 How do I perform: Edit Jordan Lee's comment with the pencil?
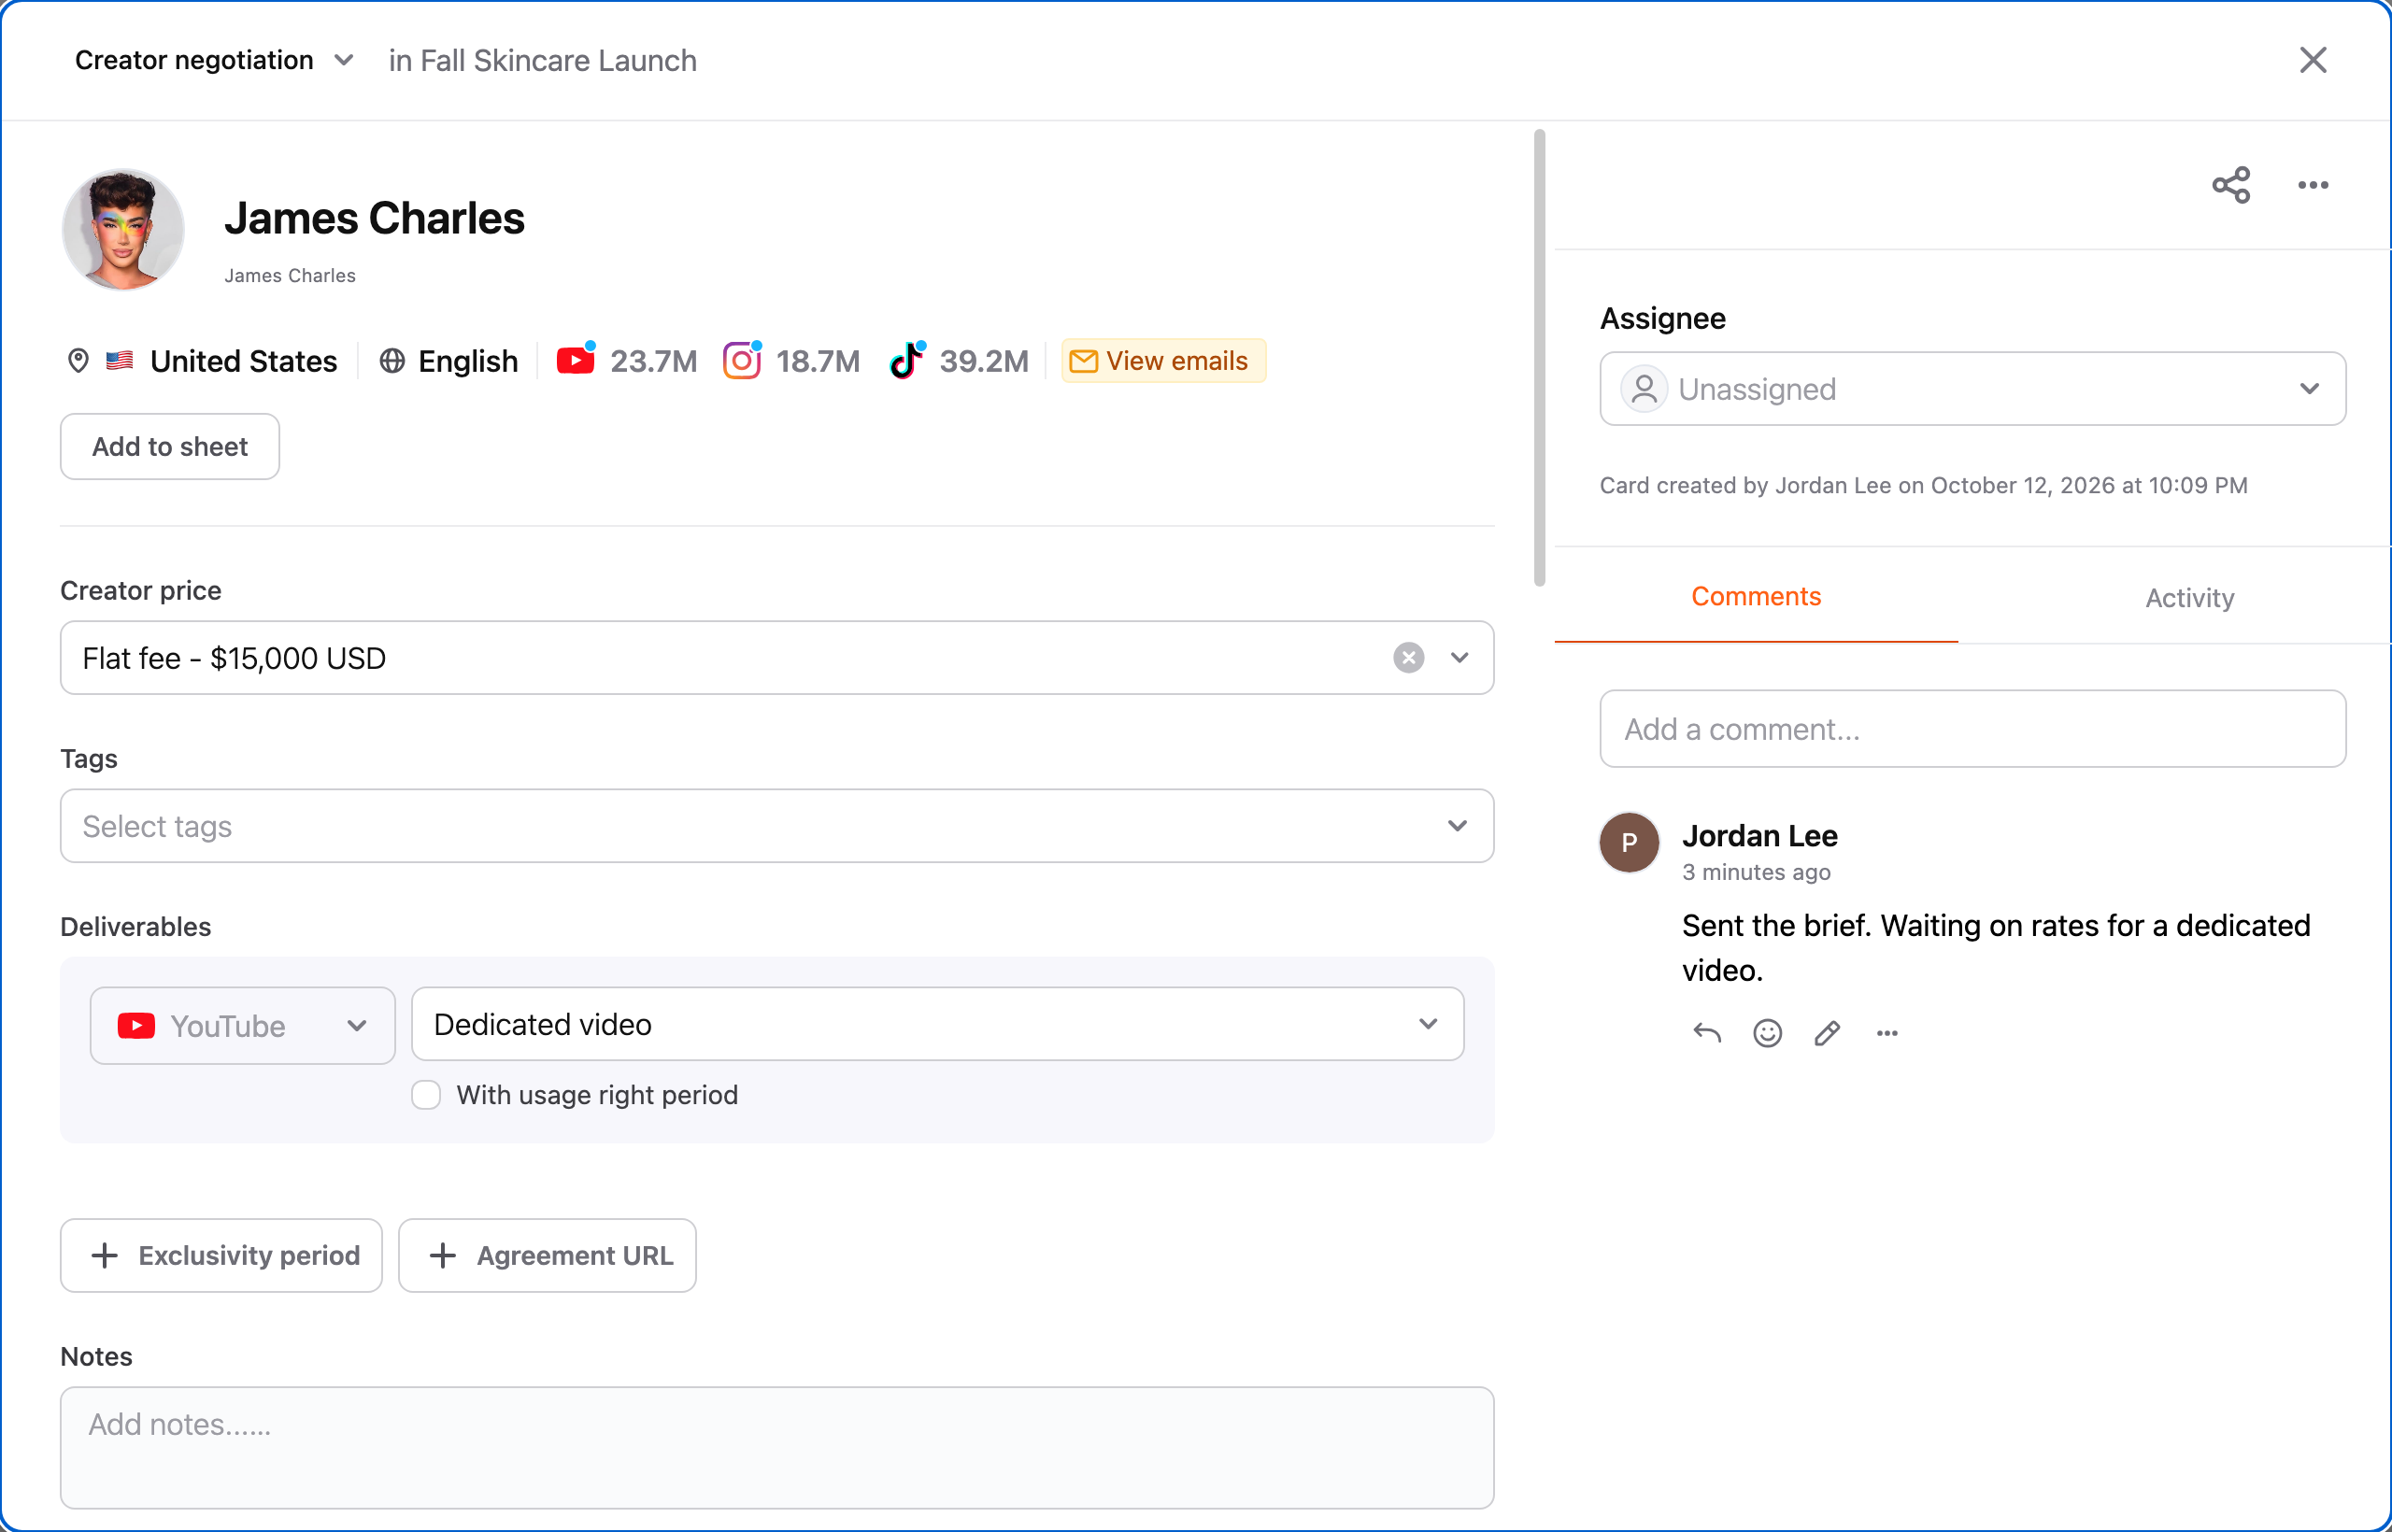pos(1827,1032)
